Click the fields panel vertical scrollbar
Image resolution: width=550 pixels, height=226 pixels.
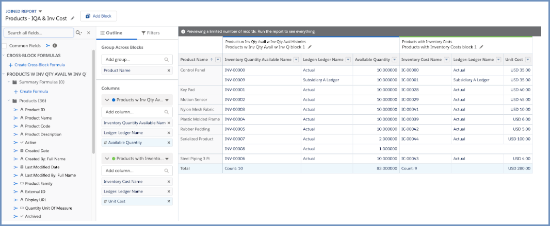[93, 101]
